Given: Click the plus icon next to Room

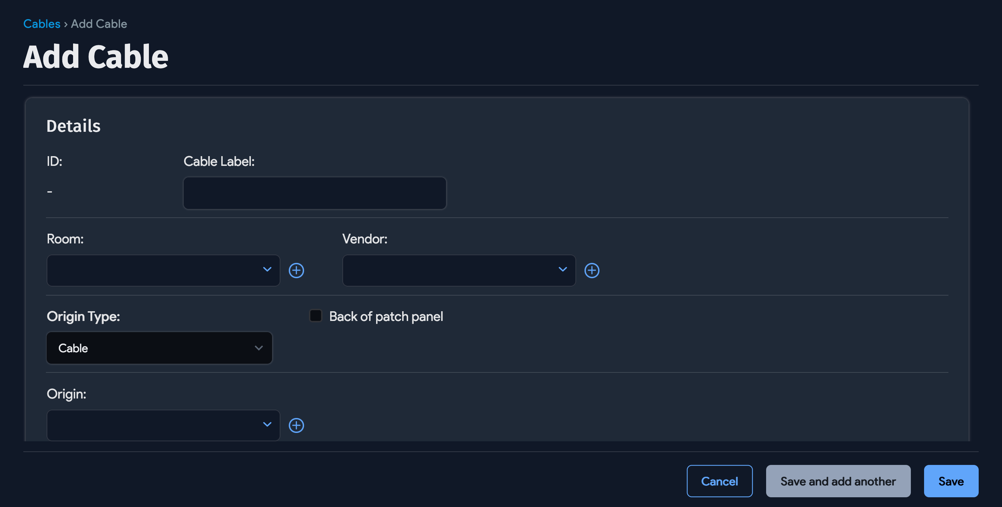Looking at the screenshot, I should [x=296, y=270].
